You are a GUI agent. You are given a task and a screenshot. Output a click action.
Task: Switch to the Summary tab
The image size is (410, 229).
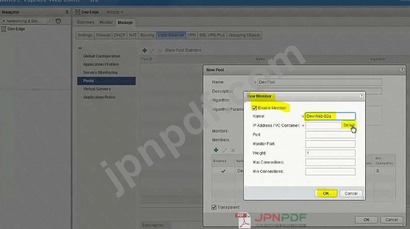coord(85,22)
